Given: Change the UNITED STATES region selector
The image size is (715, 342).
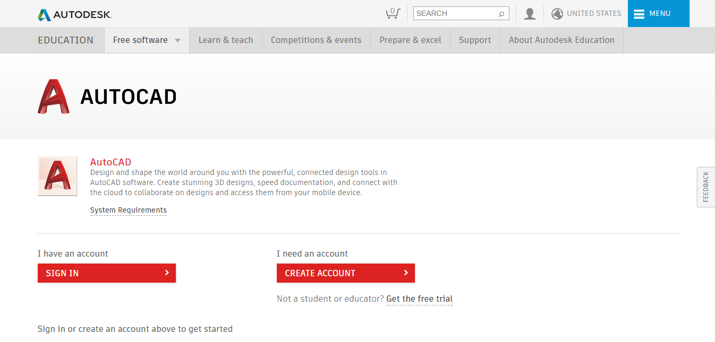Looking at the screenshot, I should tap(593, 14).
